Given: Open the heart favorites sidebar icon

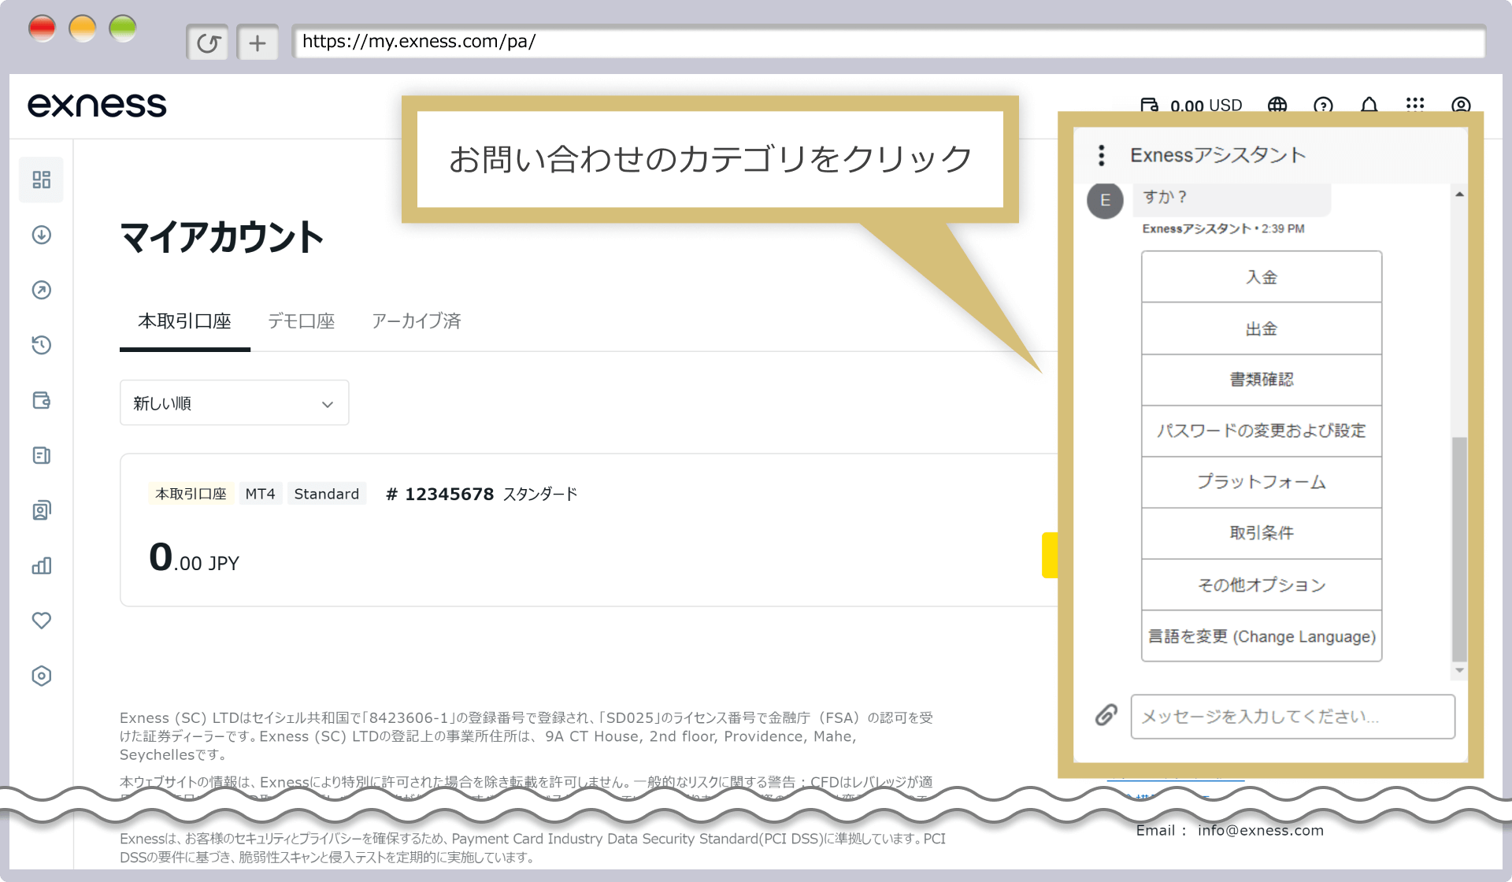Looking at the screenshot, I should (42, 621).
